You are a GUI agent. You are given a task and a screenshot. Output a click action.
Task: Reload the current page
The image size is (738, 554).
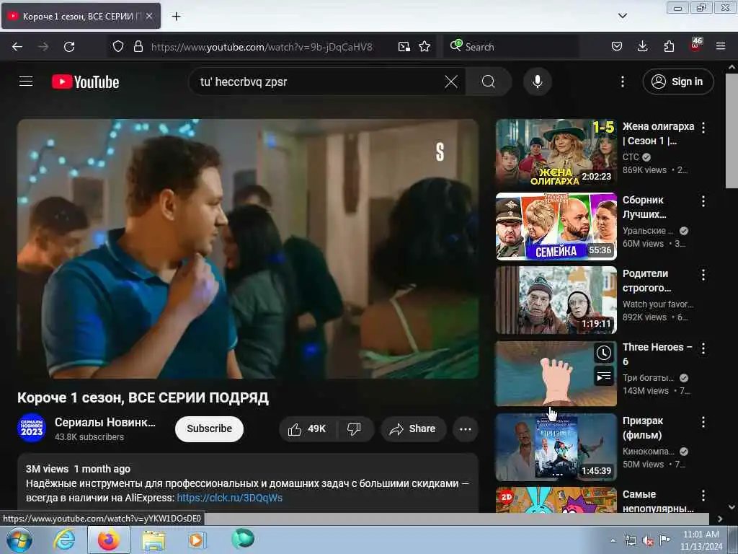69,47
